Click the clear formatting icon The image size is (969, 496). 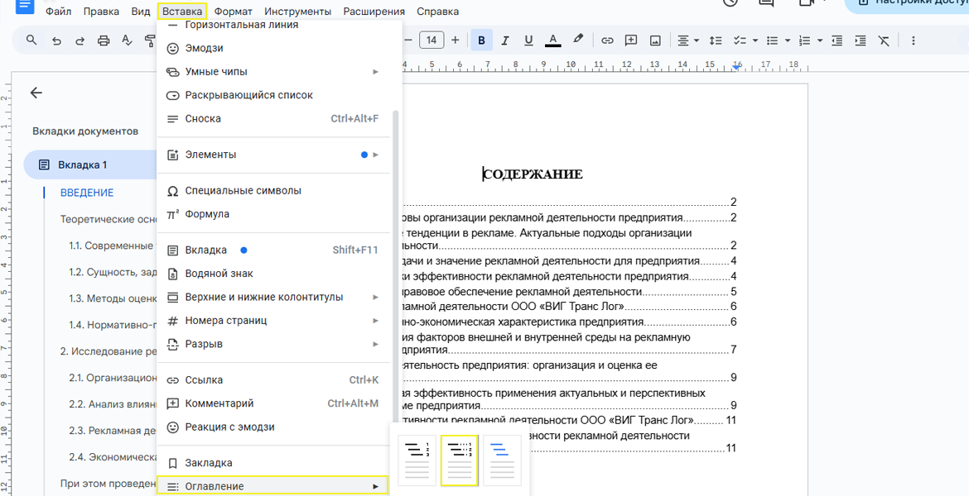[x=885, y=41]
